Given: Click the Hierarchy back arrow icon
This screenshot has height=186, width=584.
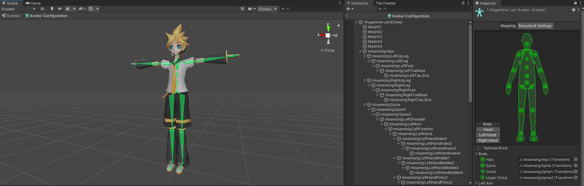Looking at the screenshot, I should 347,16.
